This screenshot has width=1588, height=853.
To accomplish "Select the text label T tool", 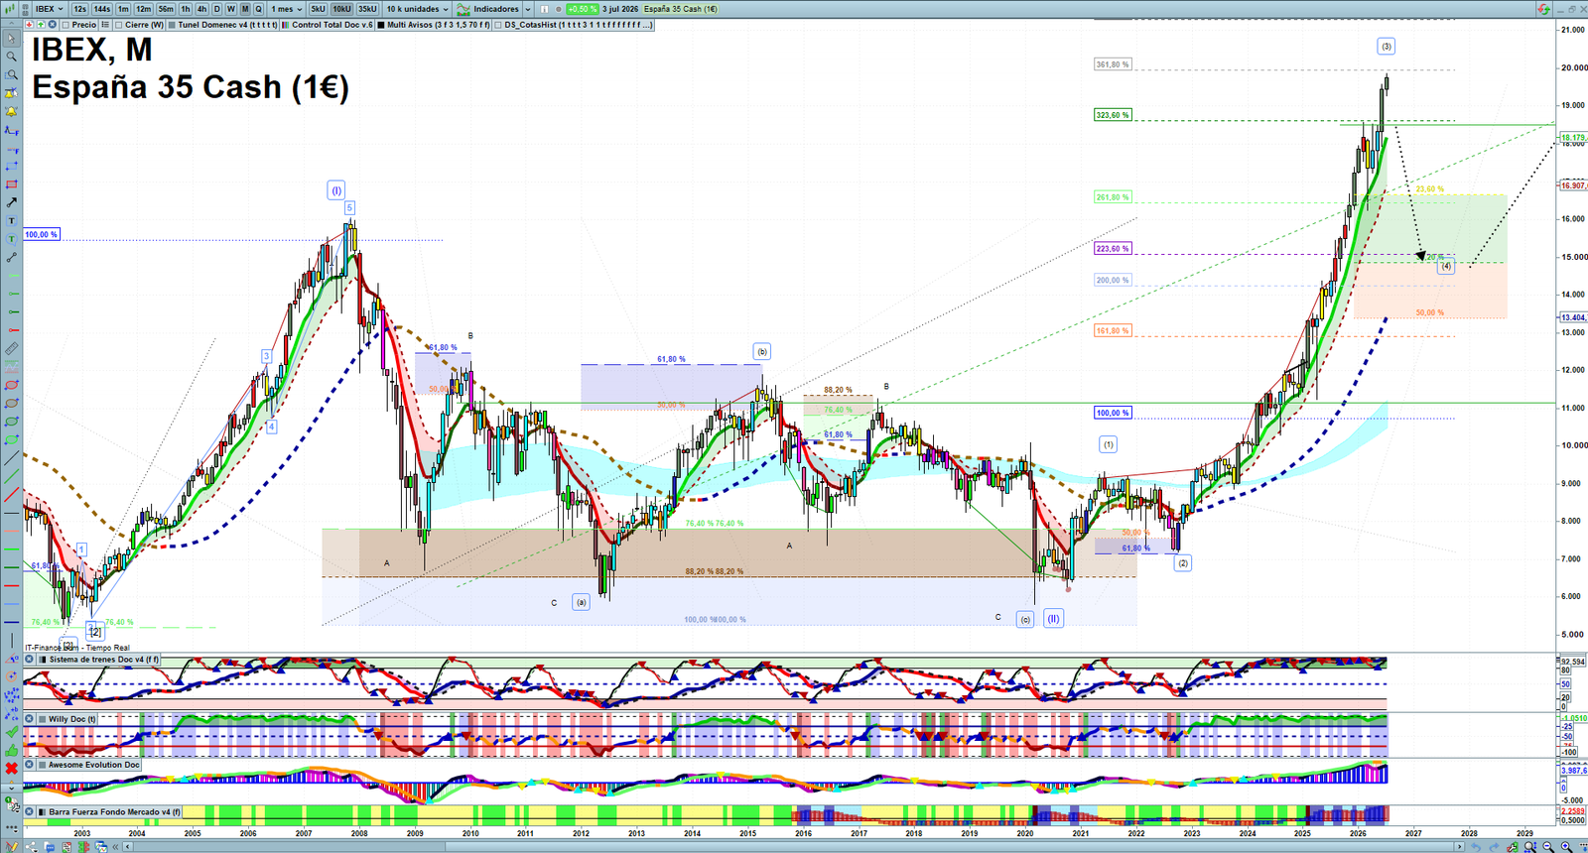I will point(12,220).
